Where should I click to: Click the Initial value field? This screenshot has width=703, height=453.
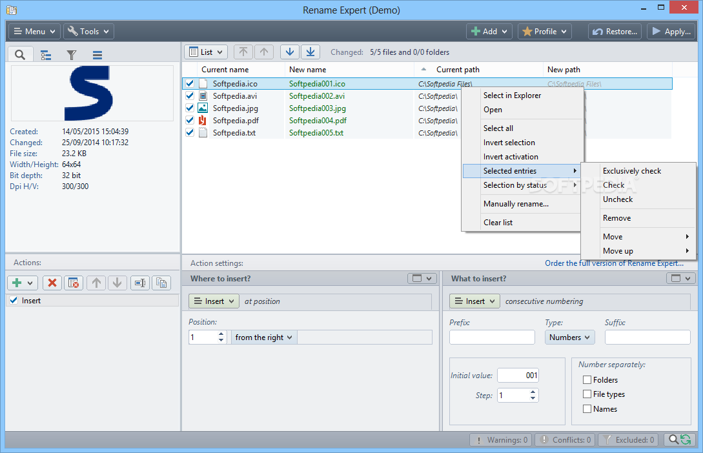click(x=518, y=376)
